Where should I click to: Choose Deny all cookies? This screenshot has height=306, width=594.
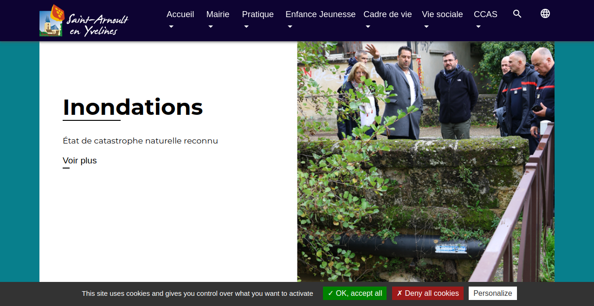click(428, 294)
